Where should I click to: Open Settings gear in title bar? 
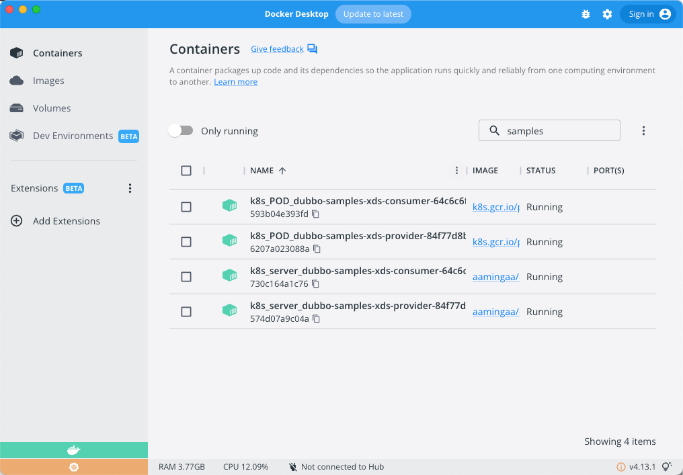point(607,14)
